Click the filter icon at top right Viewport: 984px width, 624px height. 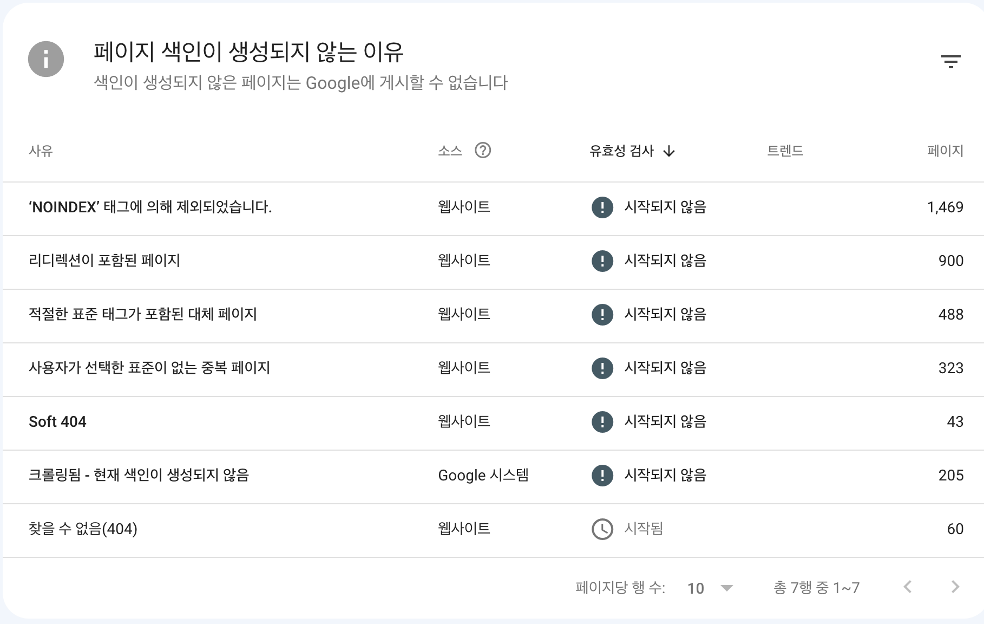click(950, 61)
